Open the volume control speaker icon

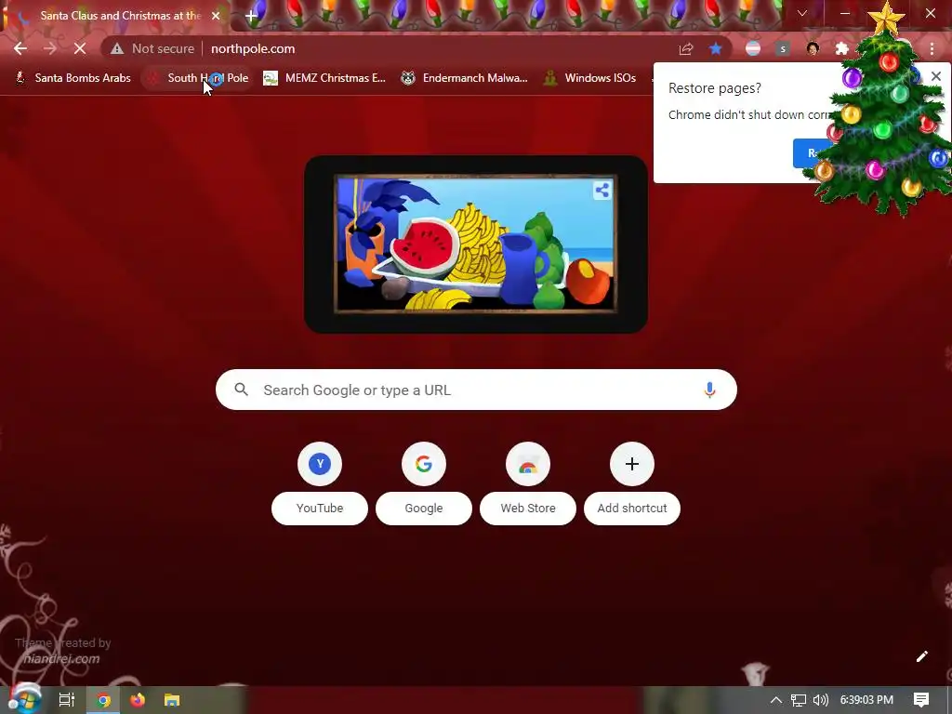coord(820,700)
